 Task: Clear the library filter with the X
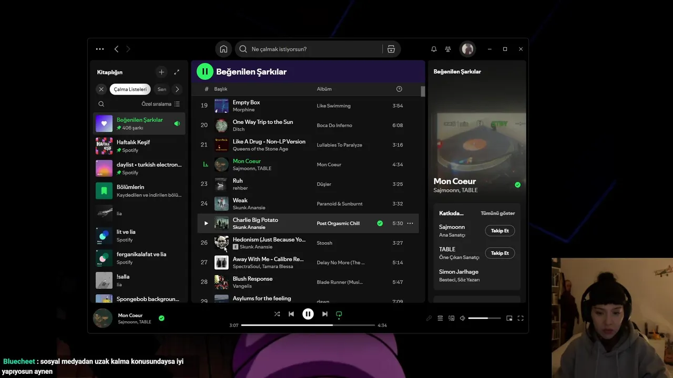(101, 89)
